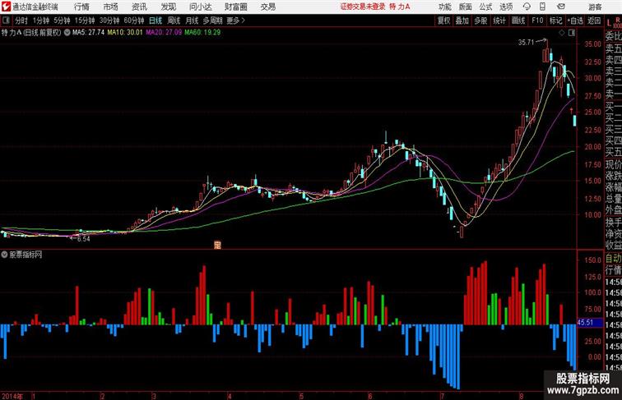The height and width of the screenshot is (400, 622).
Task: Switch to 60分钟 chart period
Action: click(134, 21)
